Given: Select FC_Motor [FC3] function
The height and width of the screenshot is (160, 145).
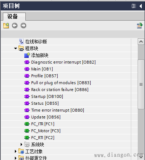Looking at the screenshot, I should pyautogui.click(x=46, y=131).
